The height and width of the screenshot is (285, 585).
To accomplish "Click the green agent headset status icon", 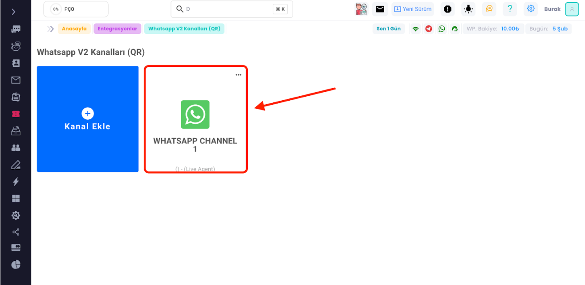I will tap(455, 29).
